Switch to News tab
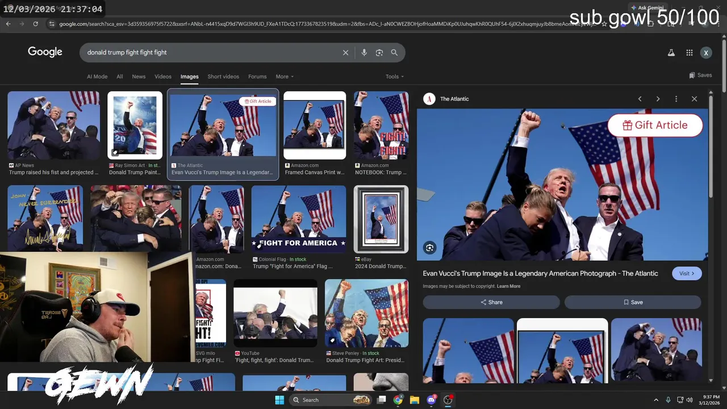The image size is (727, 409). click(x=139, y=77)
